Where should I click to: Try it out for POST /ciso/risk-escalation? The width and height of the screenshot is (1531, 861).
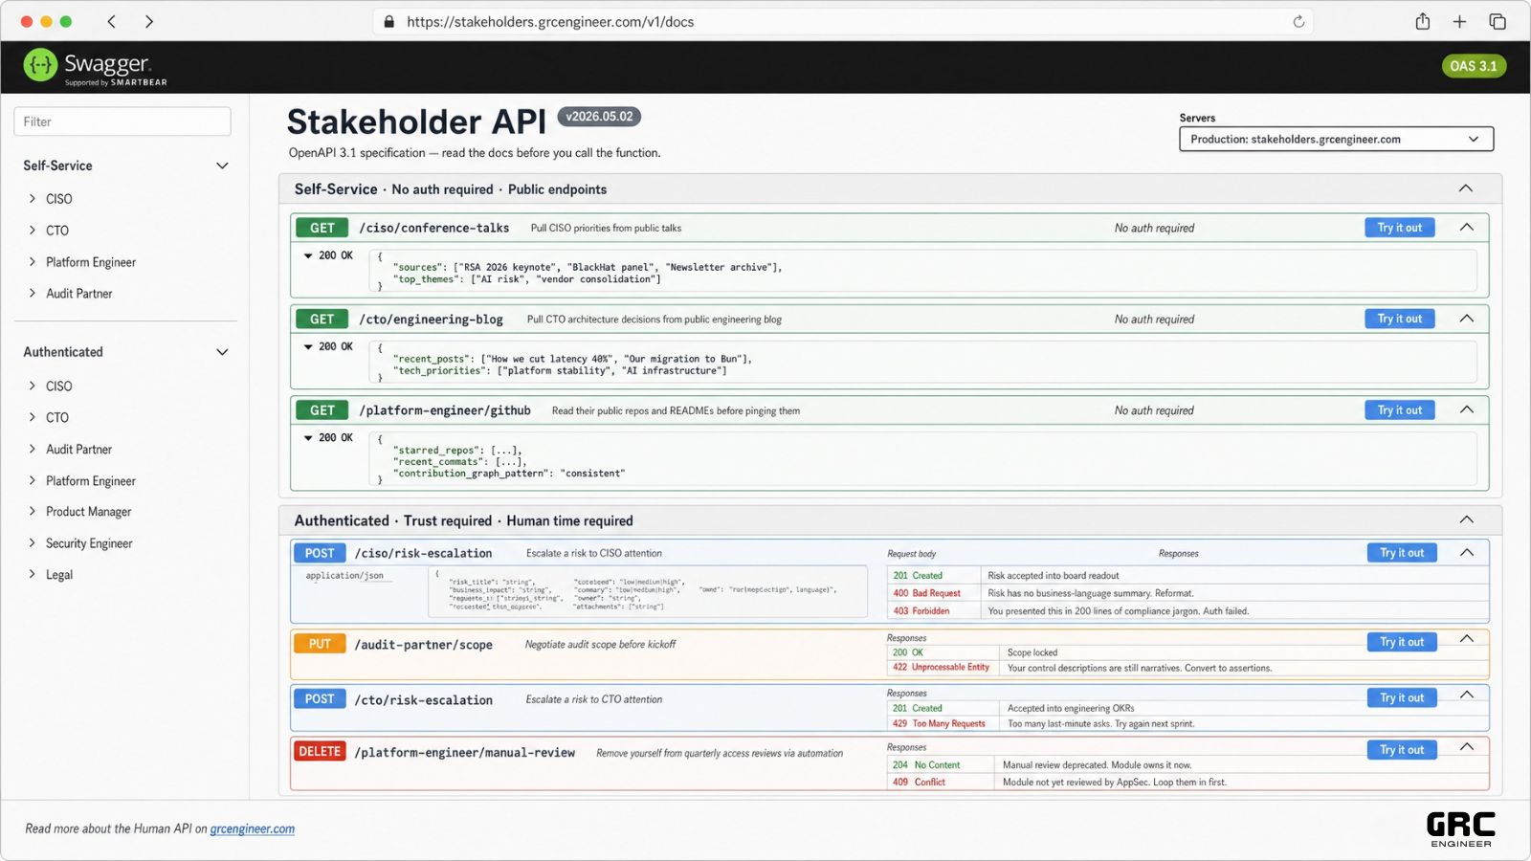pyautogui.click(x=1402, y=553)
